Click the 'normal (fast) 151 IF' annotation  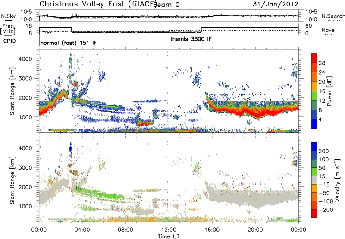click(69, 43)
